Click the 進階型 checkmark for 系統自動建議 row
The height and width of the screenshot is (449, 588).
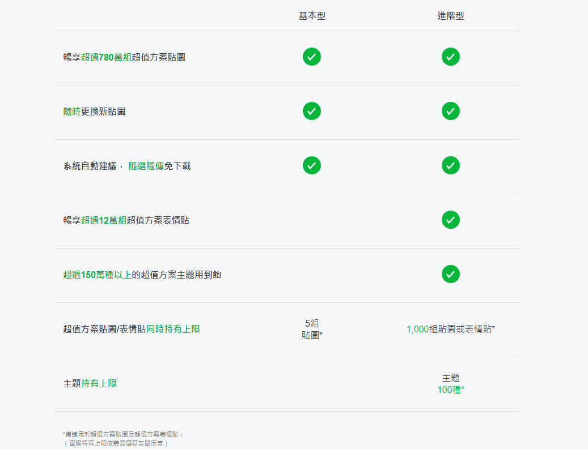(450, 165)
